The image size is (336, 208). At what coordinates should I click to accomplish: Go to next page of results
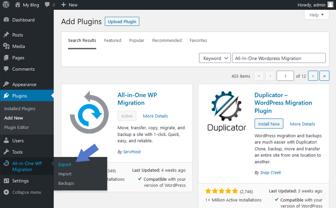click(x=313, y=76)
